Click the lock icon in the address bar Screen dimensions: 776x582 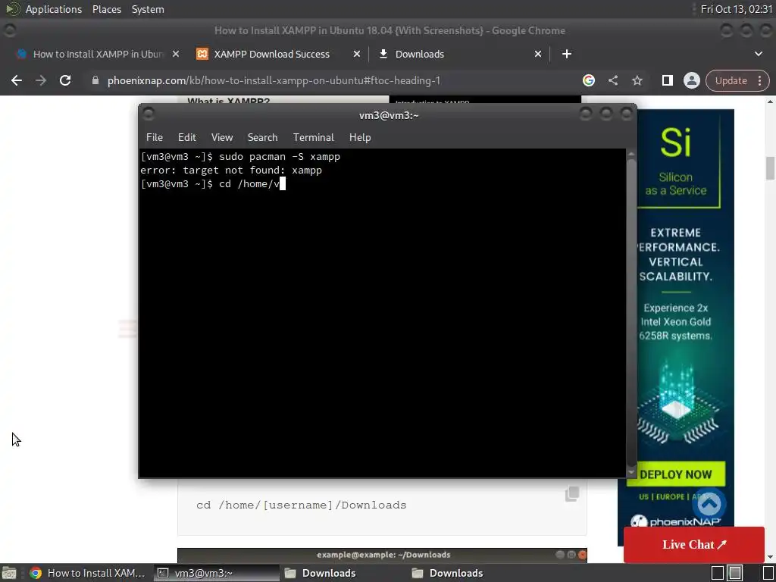pyautogui.click(x=95, y=80)
